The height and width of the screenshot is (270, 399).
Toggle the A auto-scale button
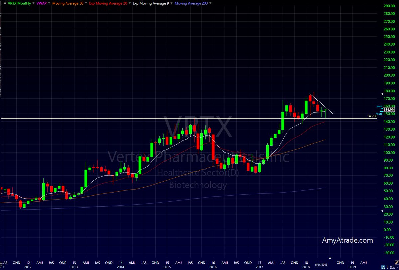[383, 267]
